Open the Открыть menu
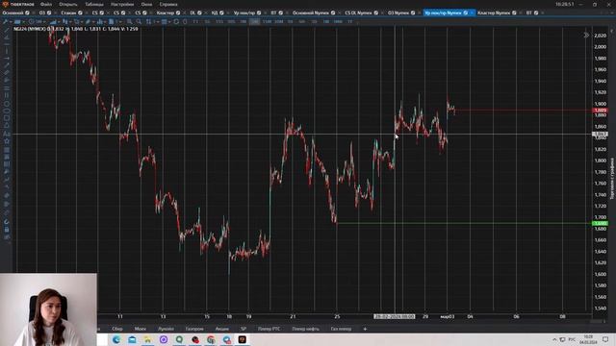This screenshot has height=346, width=616. (68, 4)
